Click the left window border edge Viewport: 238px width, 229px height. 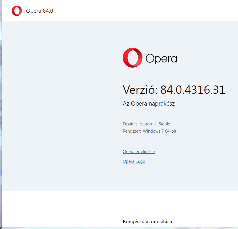pos(1,115)
